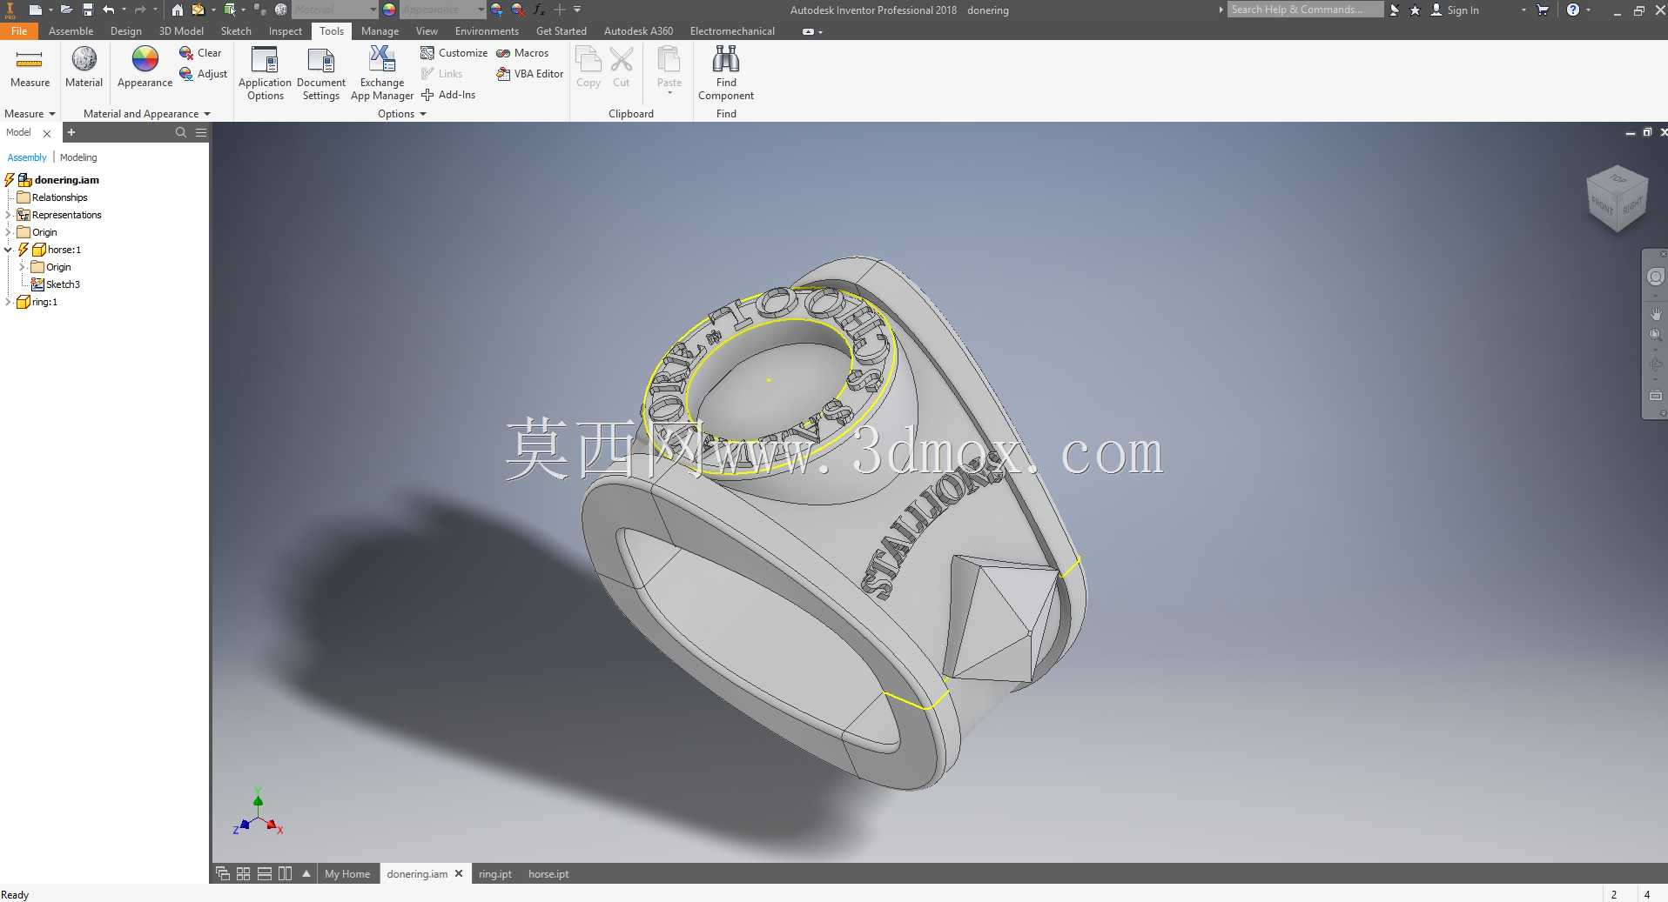Collapse the horse:1 tree node
Viewport: 1668px width, 902px height.
tap(9, 250)
